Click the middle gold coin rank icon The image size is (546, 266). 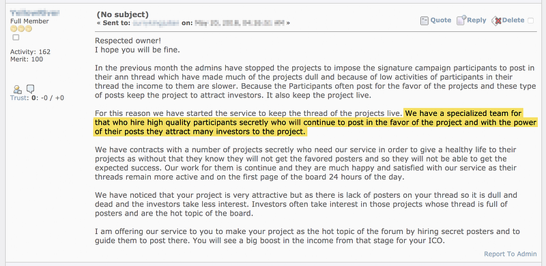(x=21, y=29)
